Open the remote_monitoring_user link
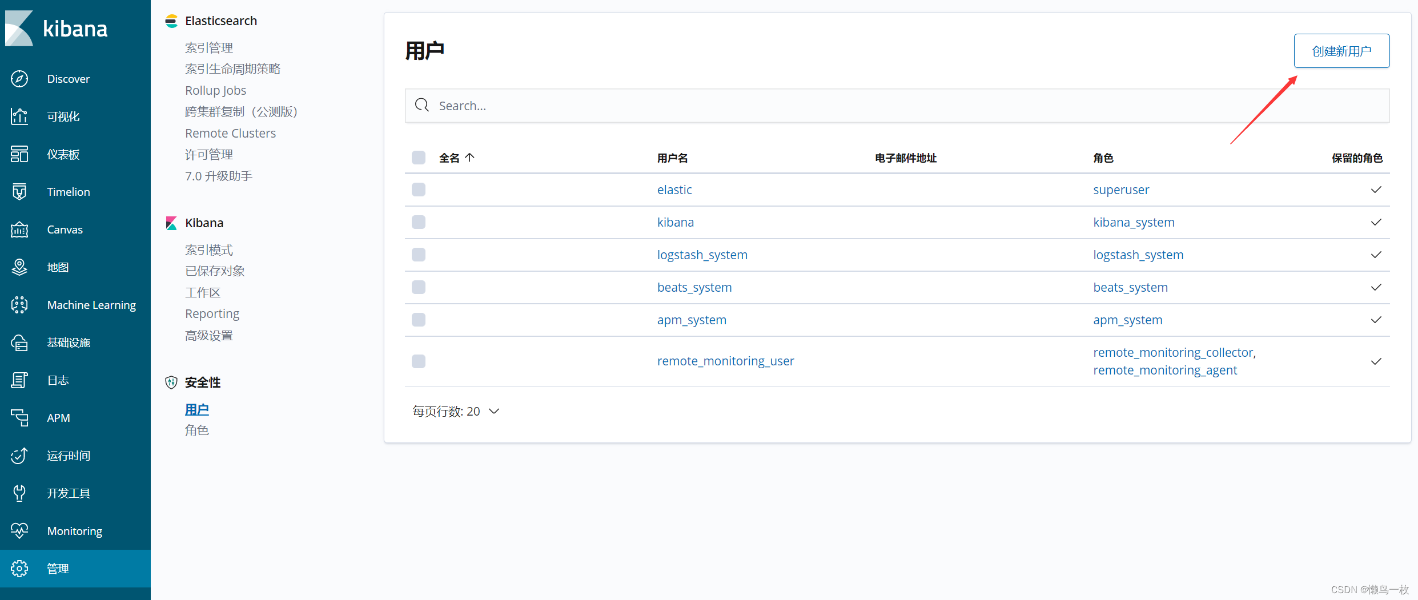1418x600 pixels. pos(726,361)
